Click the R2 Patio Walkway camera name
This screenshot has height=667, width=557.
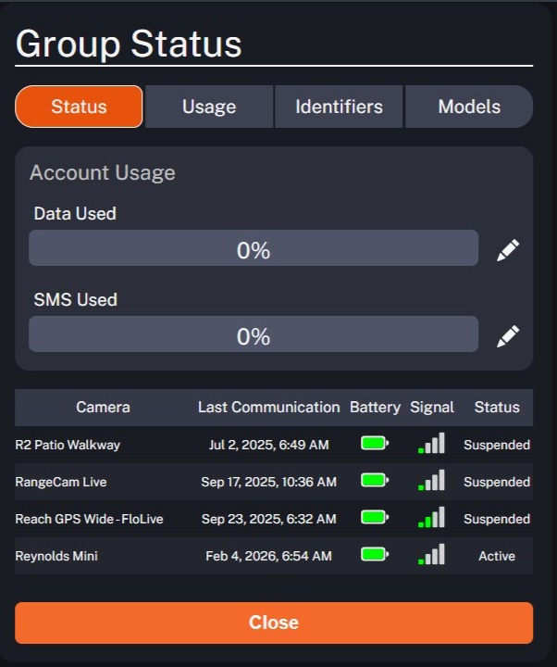(x=68, y=445)
